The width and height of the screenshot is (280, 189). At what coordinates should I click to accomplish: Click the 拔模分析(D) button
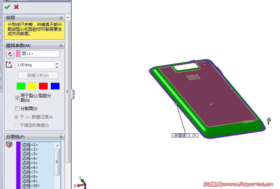(38, 76)
